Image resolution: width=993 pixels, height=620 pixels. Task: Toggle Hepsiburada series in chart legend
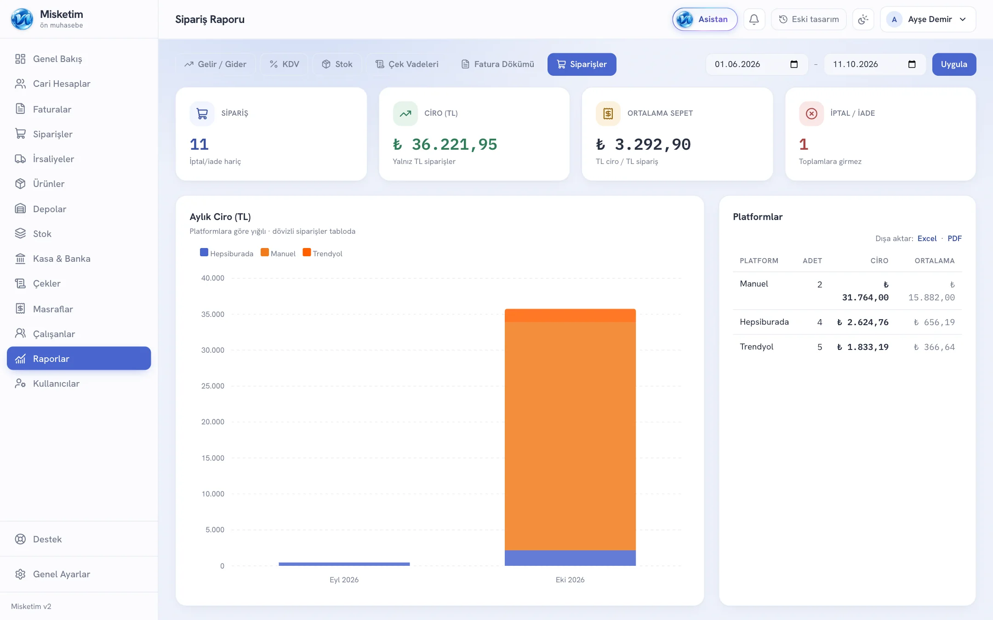tap(227, 253)
